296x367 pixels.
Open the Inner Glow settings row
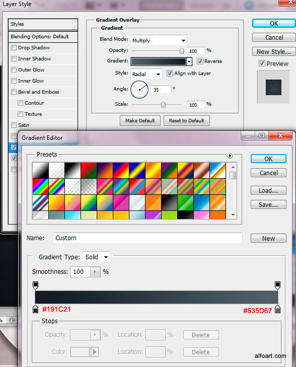43,81
